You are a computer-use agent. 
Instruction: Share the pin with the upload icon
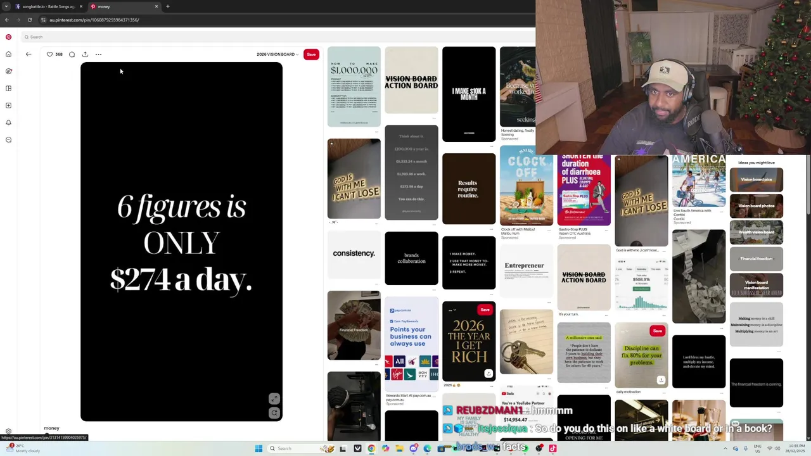[85, 54]
